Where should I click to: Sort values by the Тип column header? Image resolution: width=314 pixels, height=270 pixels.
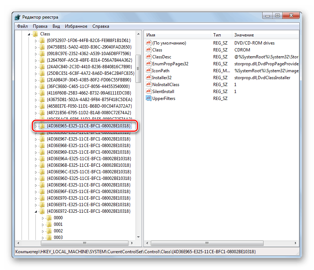tap(221, 35)
